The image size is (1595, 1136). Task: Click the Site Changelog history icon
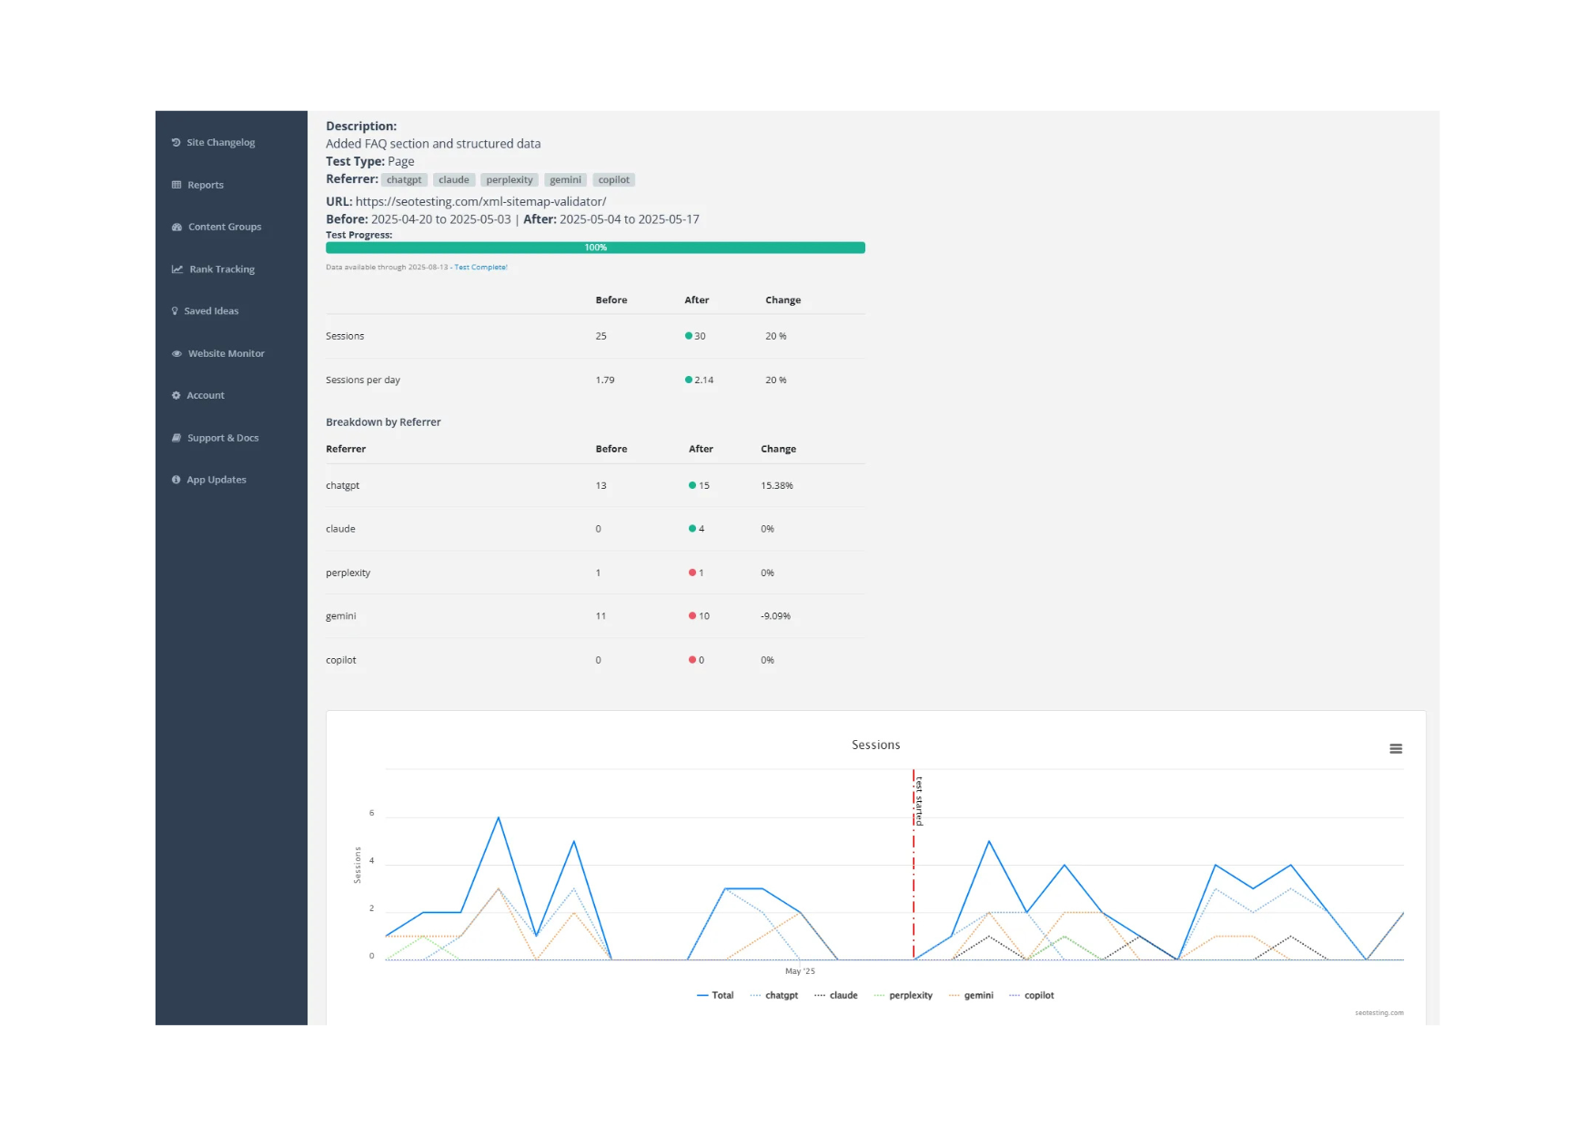tap(177, 143)
